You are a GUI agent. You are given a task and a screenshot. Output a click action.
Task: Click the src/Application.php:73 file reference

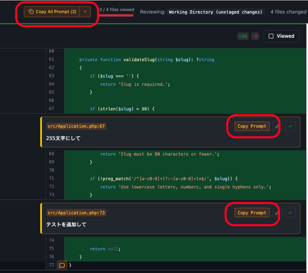pyautogui.click(x=76, y=213)
